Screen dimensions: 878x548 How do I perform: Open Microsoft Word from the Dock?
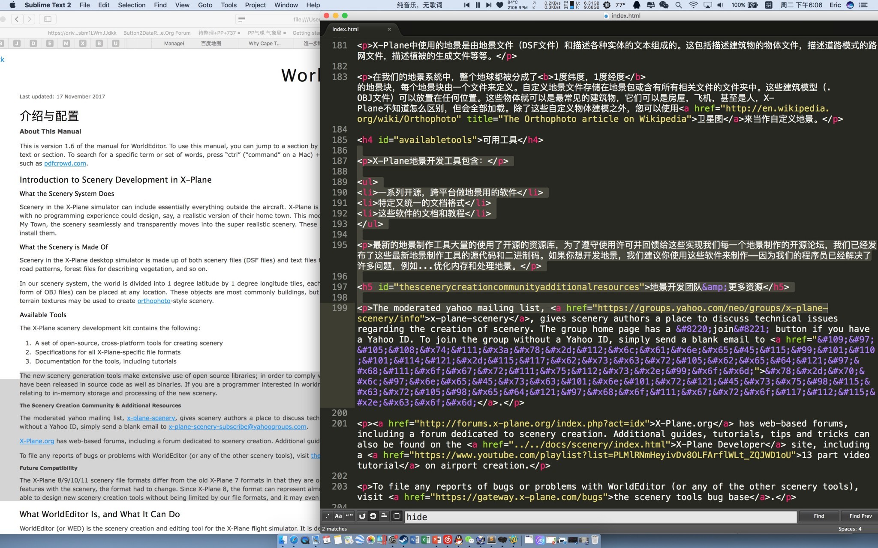click(x=414, y=539)
